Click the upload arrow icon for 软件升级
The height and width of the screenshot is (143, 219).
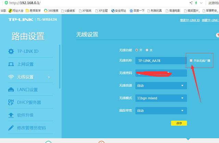tap(11, 115)
